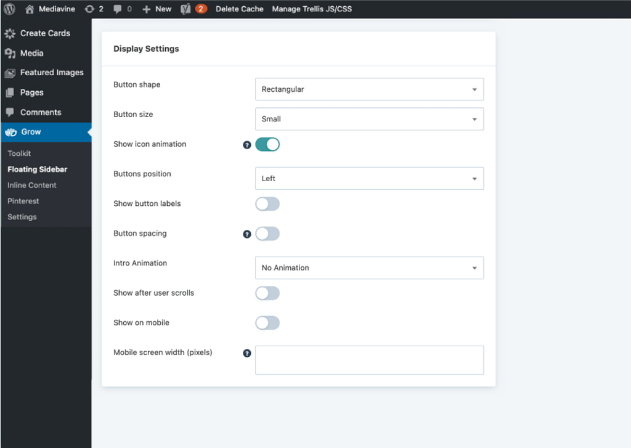Click the Grow lotus icon
This screenshot has height=448, width=631.
11,132
